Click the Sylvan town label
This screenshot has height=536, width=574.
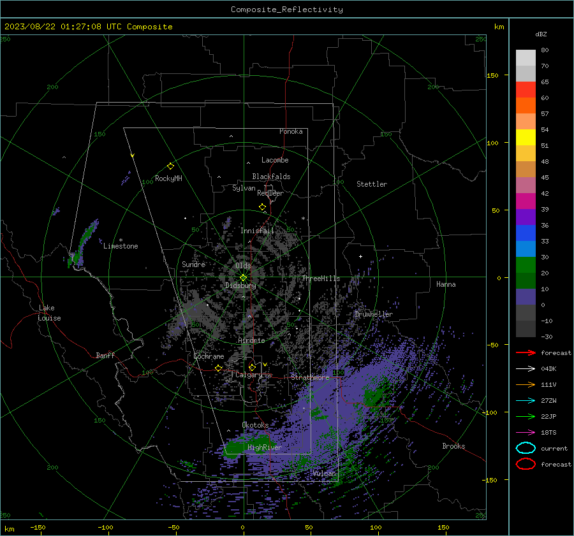(x=244, y=188)
